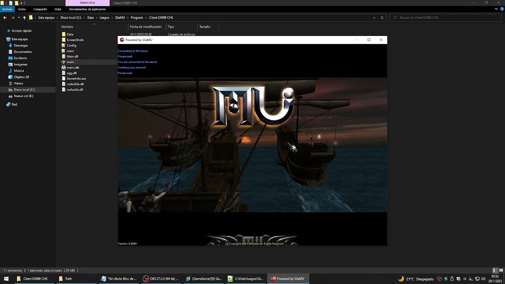The width and height of the screenshot is (505, 284).
Task: Open the Windows Start menu
Action: (6, 279)
